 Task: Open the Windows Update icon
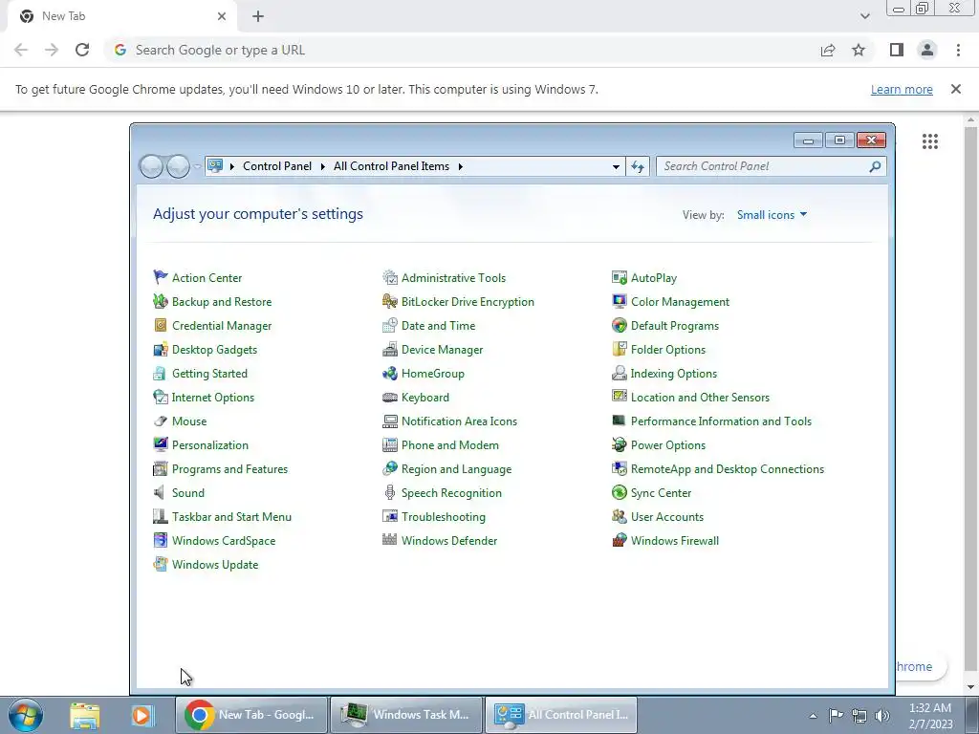click(161, 564)
